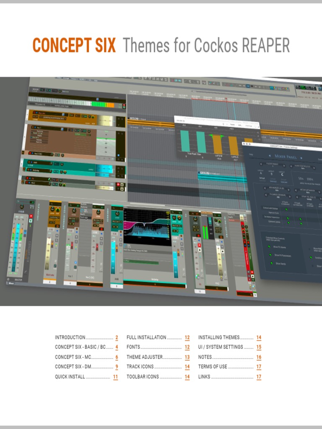The height and width of the screenshot is (429, 322).
Task: Click the 50% button in Theme Settings
Action: 301,178
